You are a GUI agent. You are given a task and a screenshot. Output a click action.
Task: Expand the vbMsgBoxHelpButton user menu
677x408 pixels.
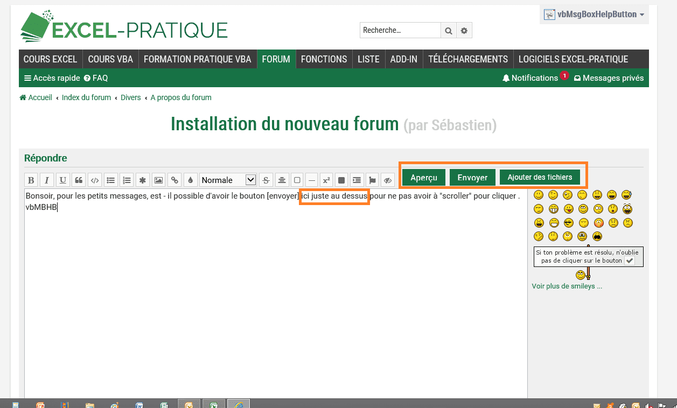[x=595, y=15]
